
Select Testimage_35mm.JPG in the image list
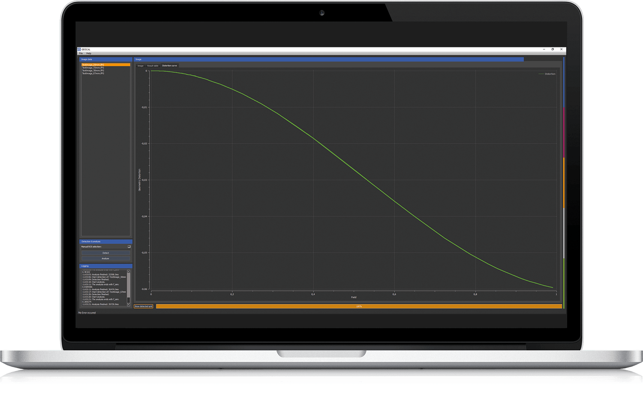point(106,68)
